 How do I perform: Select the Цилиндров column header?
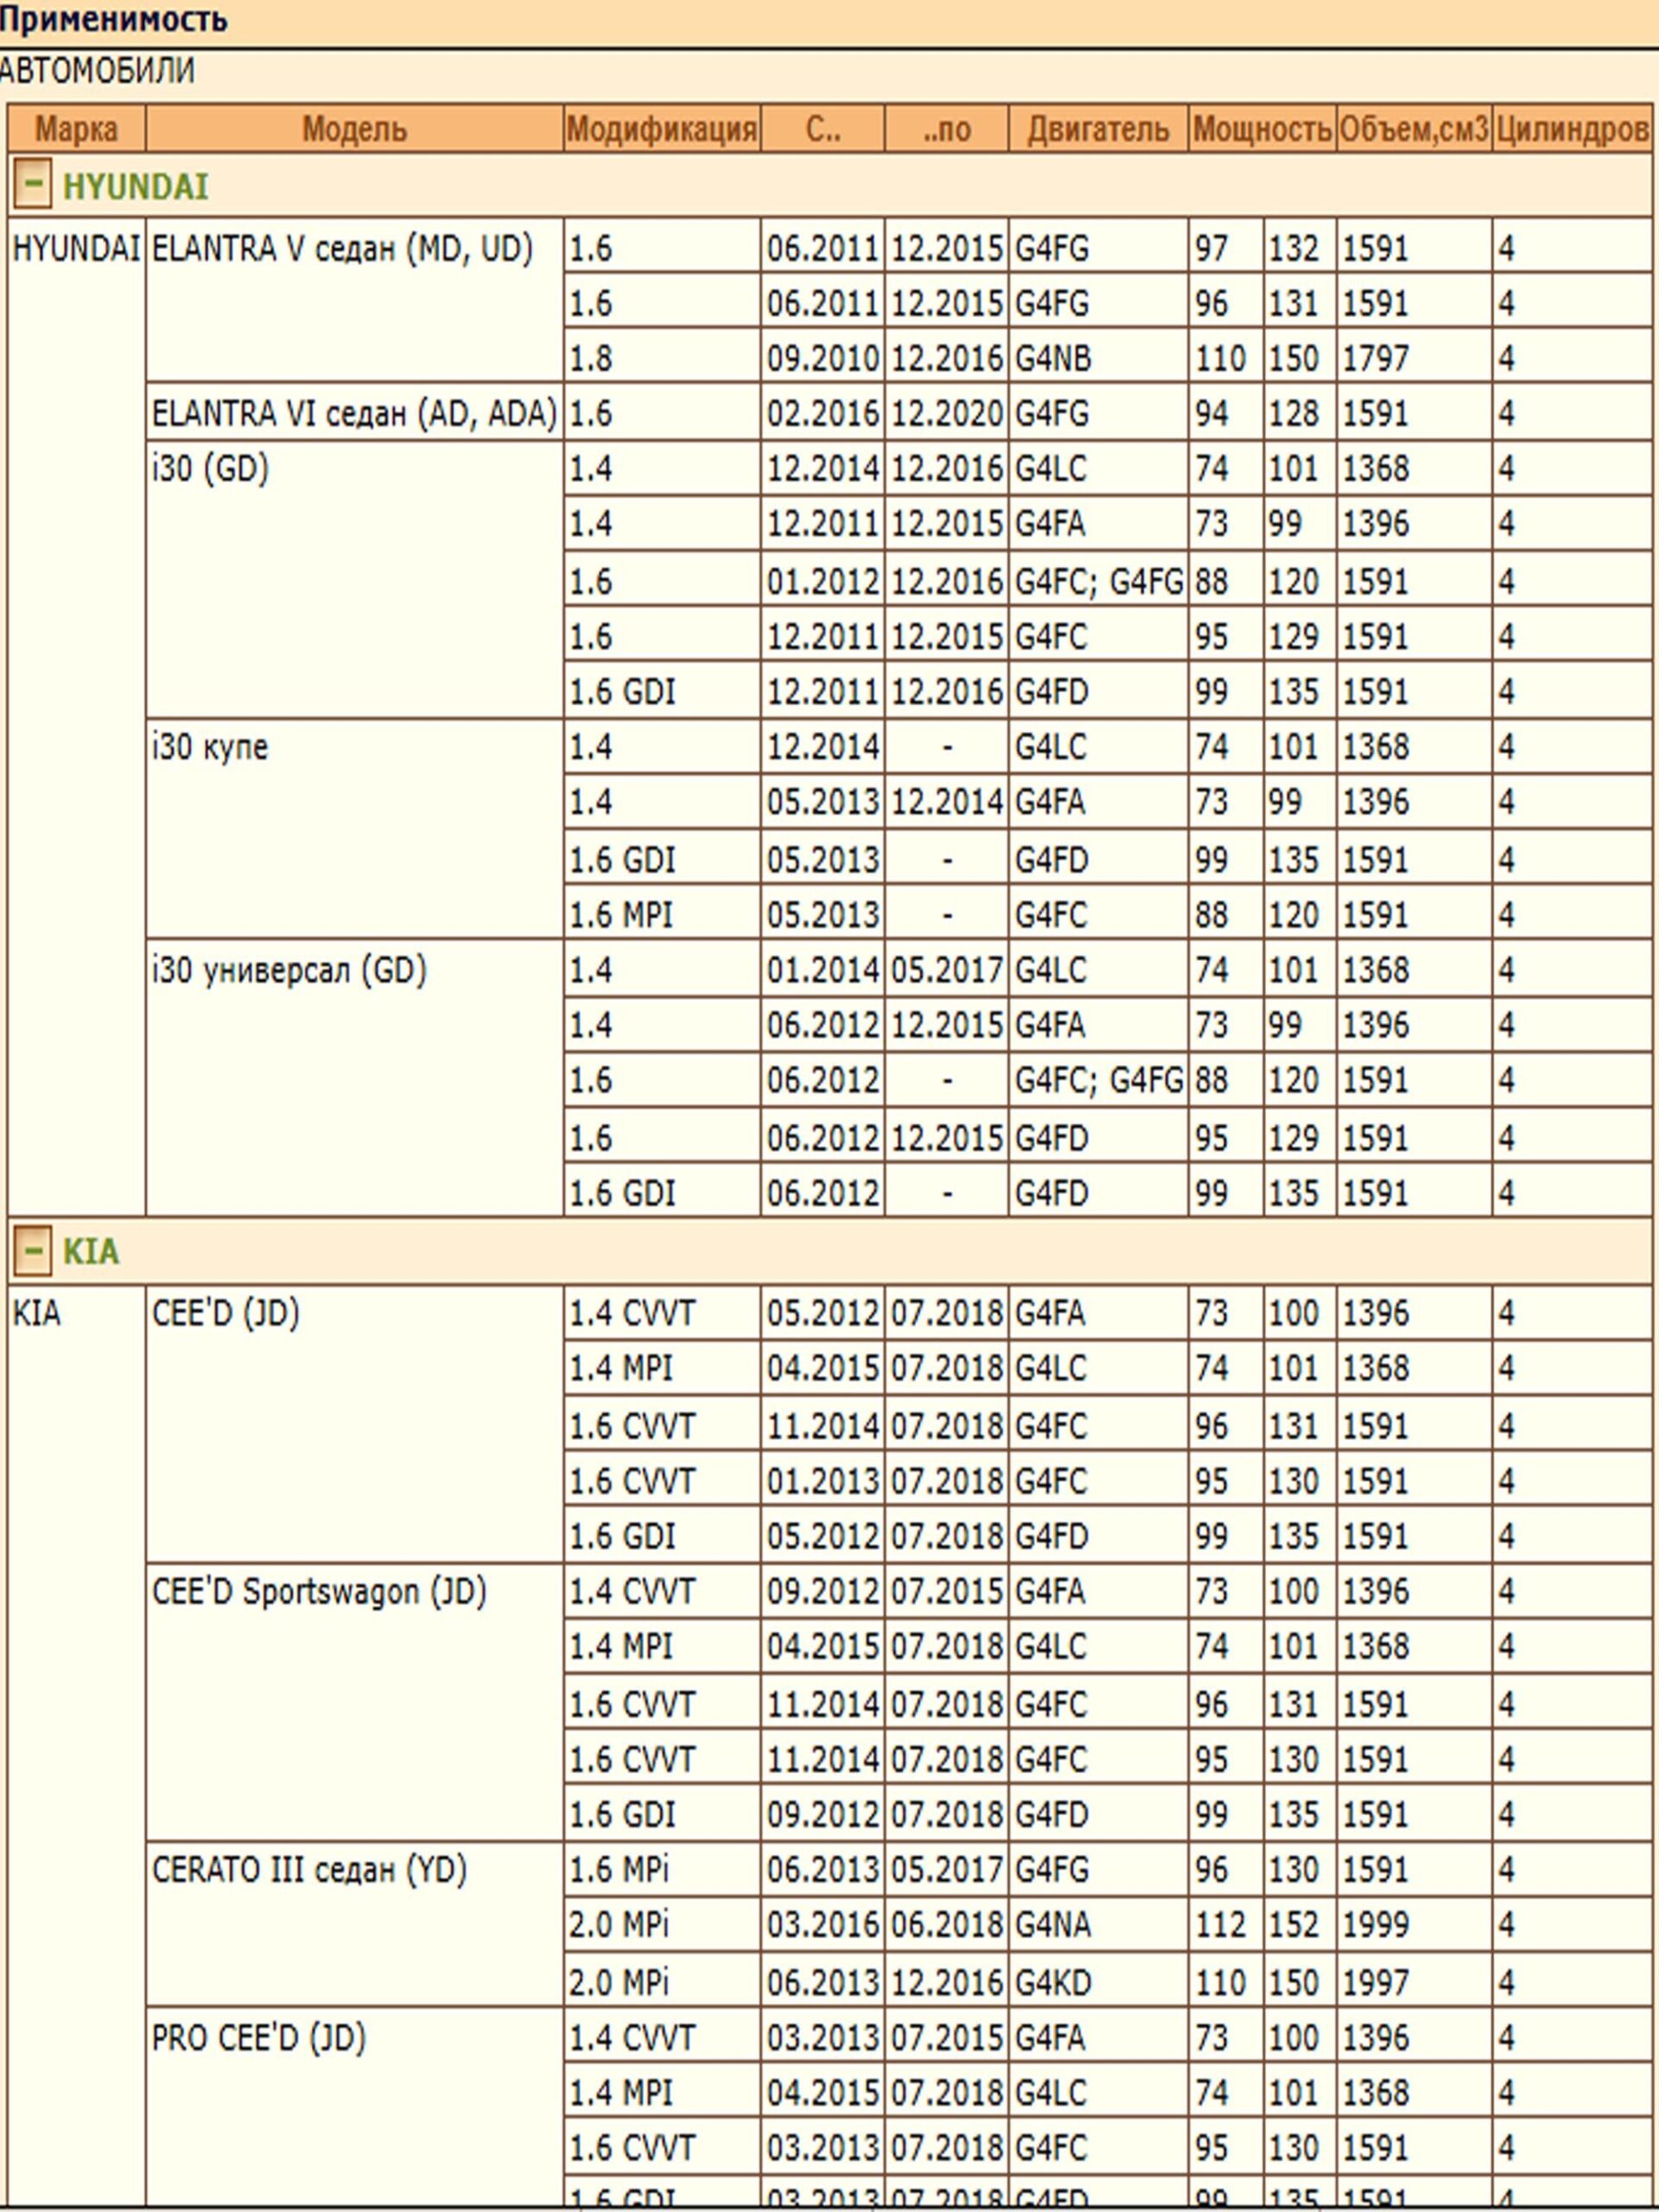point(1572,129)
